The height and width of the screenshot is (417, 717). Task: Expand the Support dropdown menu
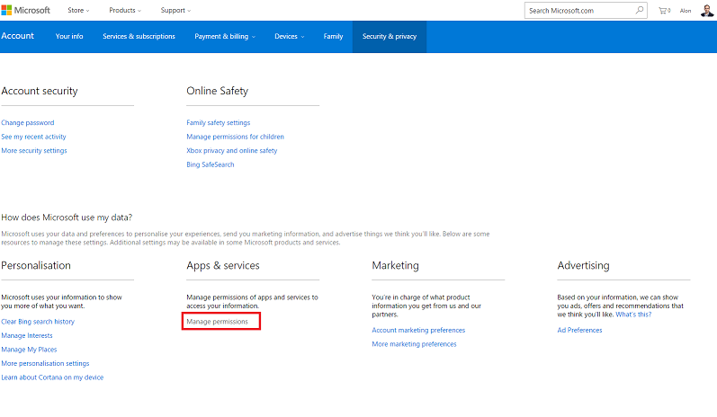click(x=175, y=10)
